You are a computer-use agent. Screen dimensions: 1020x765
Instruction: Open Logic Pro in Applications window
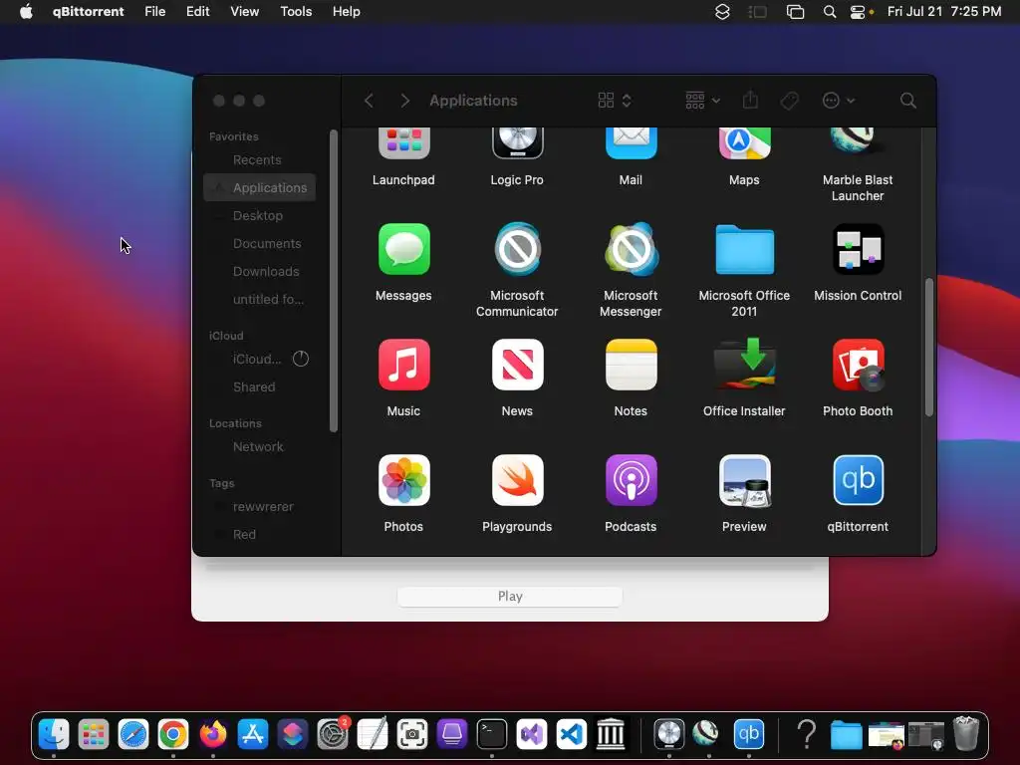tap(517, 143)
